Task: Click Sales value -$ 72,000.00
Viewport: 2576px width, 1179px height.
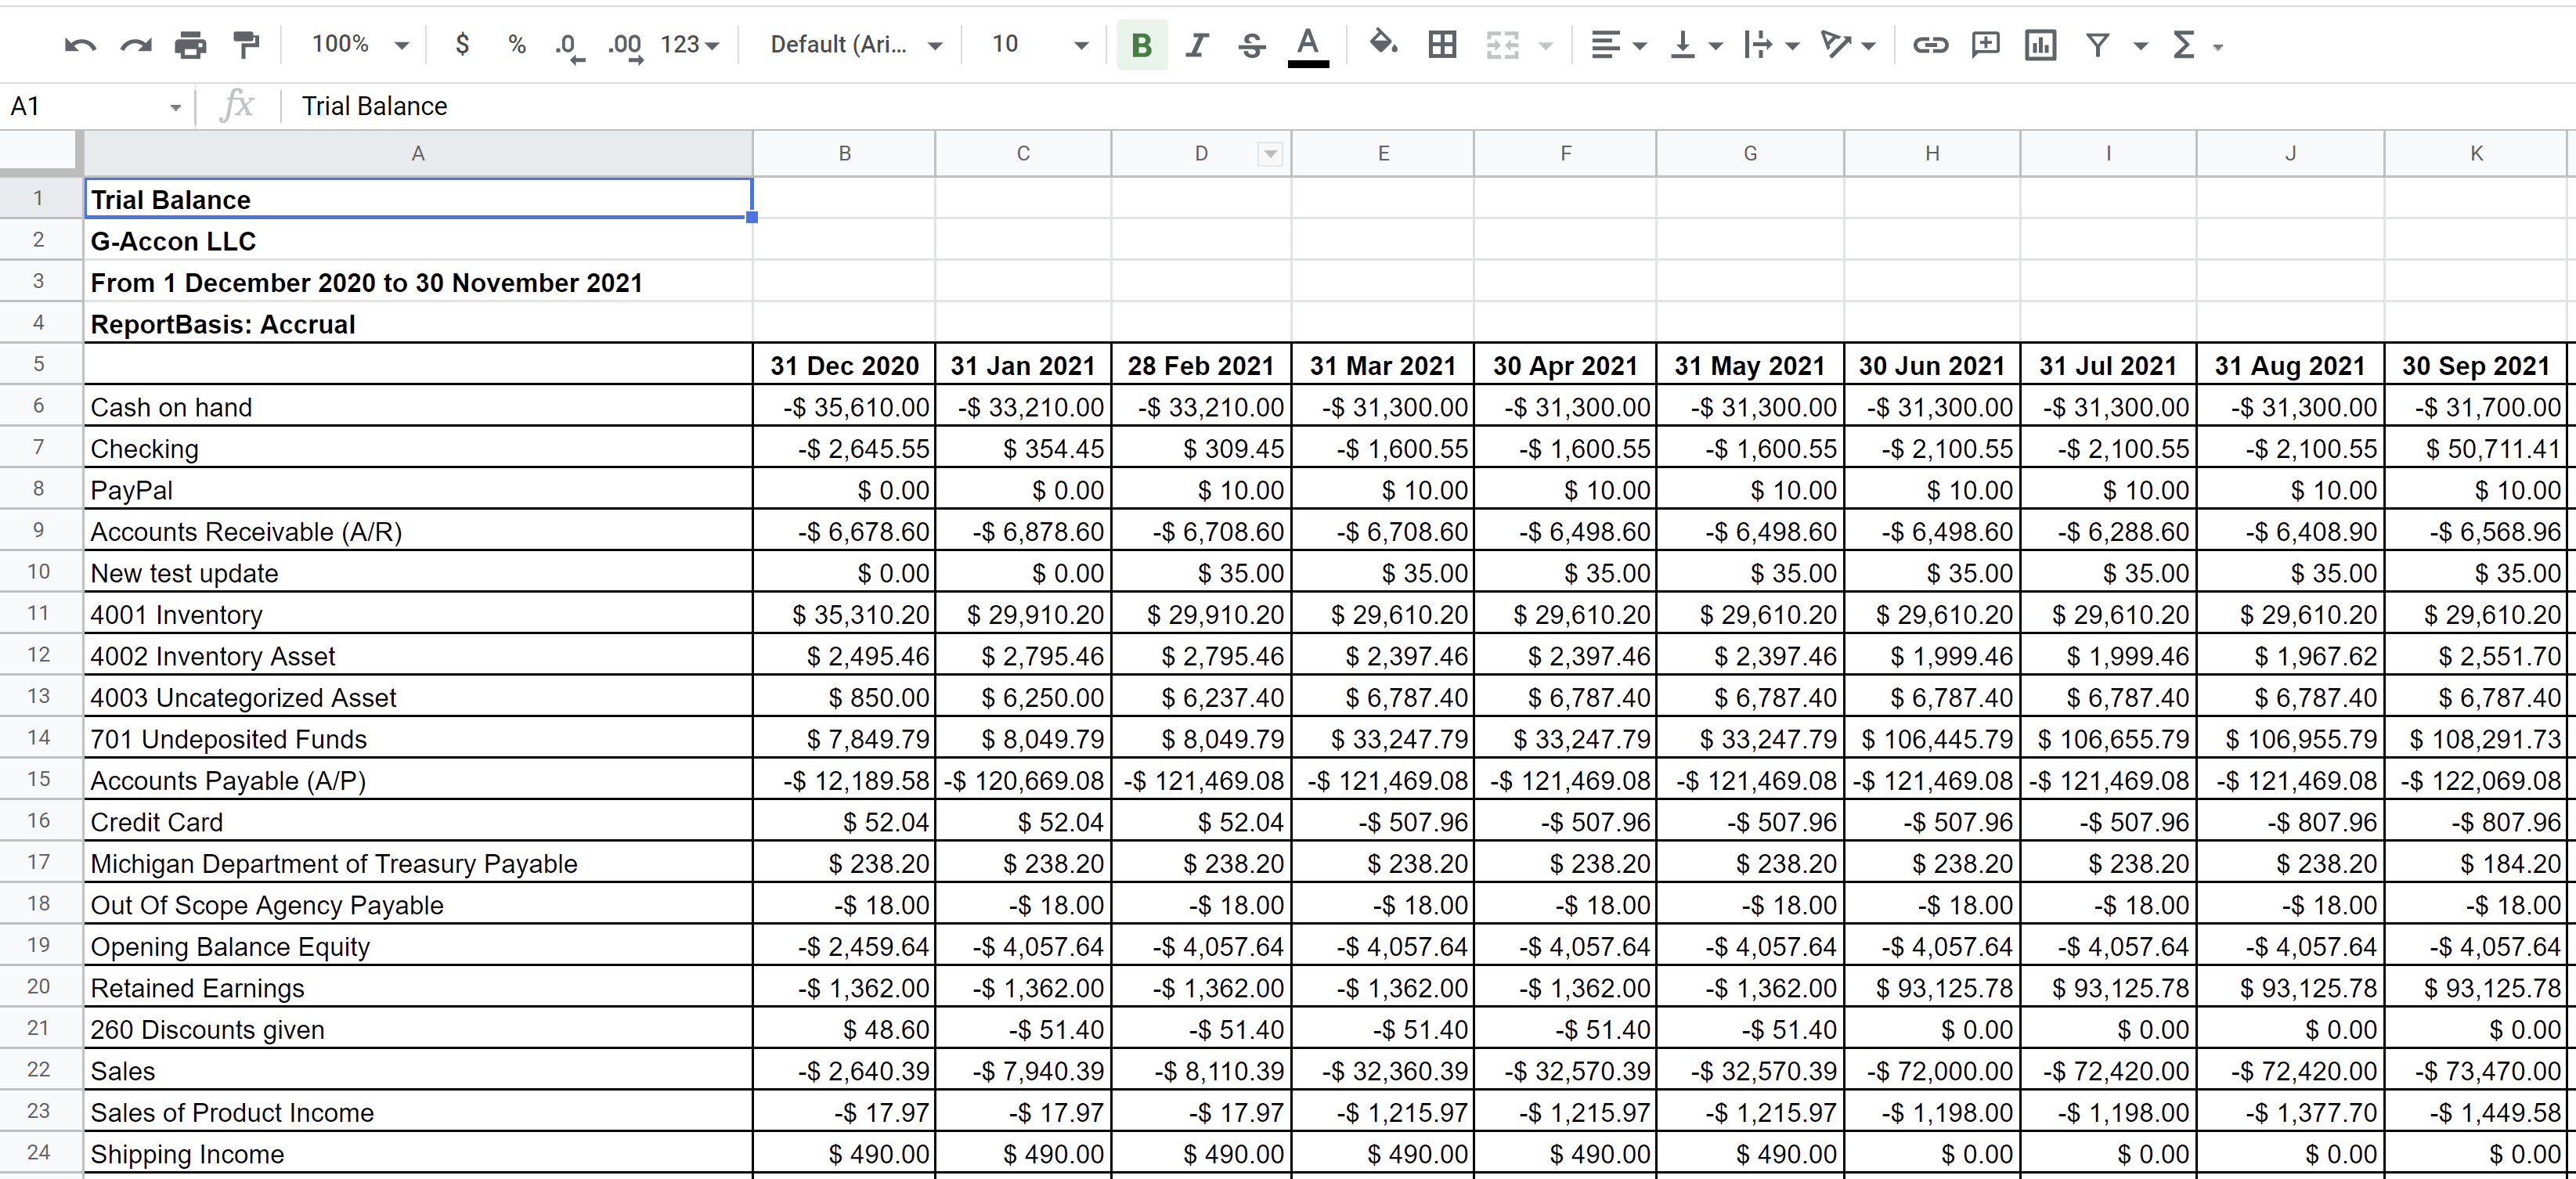Action: (1932, 1071)
